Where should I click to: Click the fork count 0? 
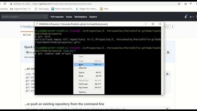pyautogui.click(x=172, y=27)
